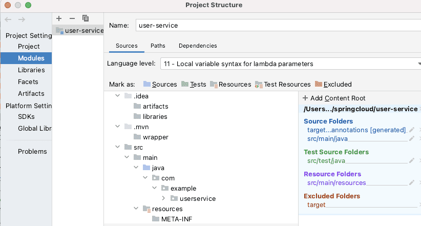The width and height of the screenshot is (421, 226).
Task: Switch to the Paths tab
Action: (x=158, y=46)
